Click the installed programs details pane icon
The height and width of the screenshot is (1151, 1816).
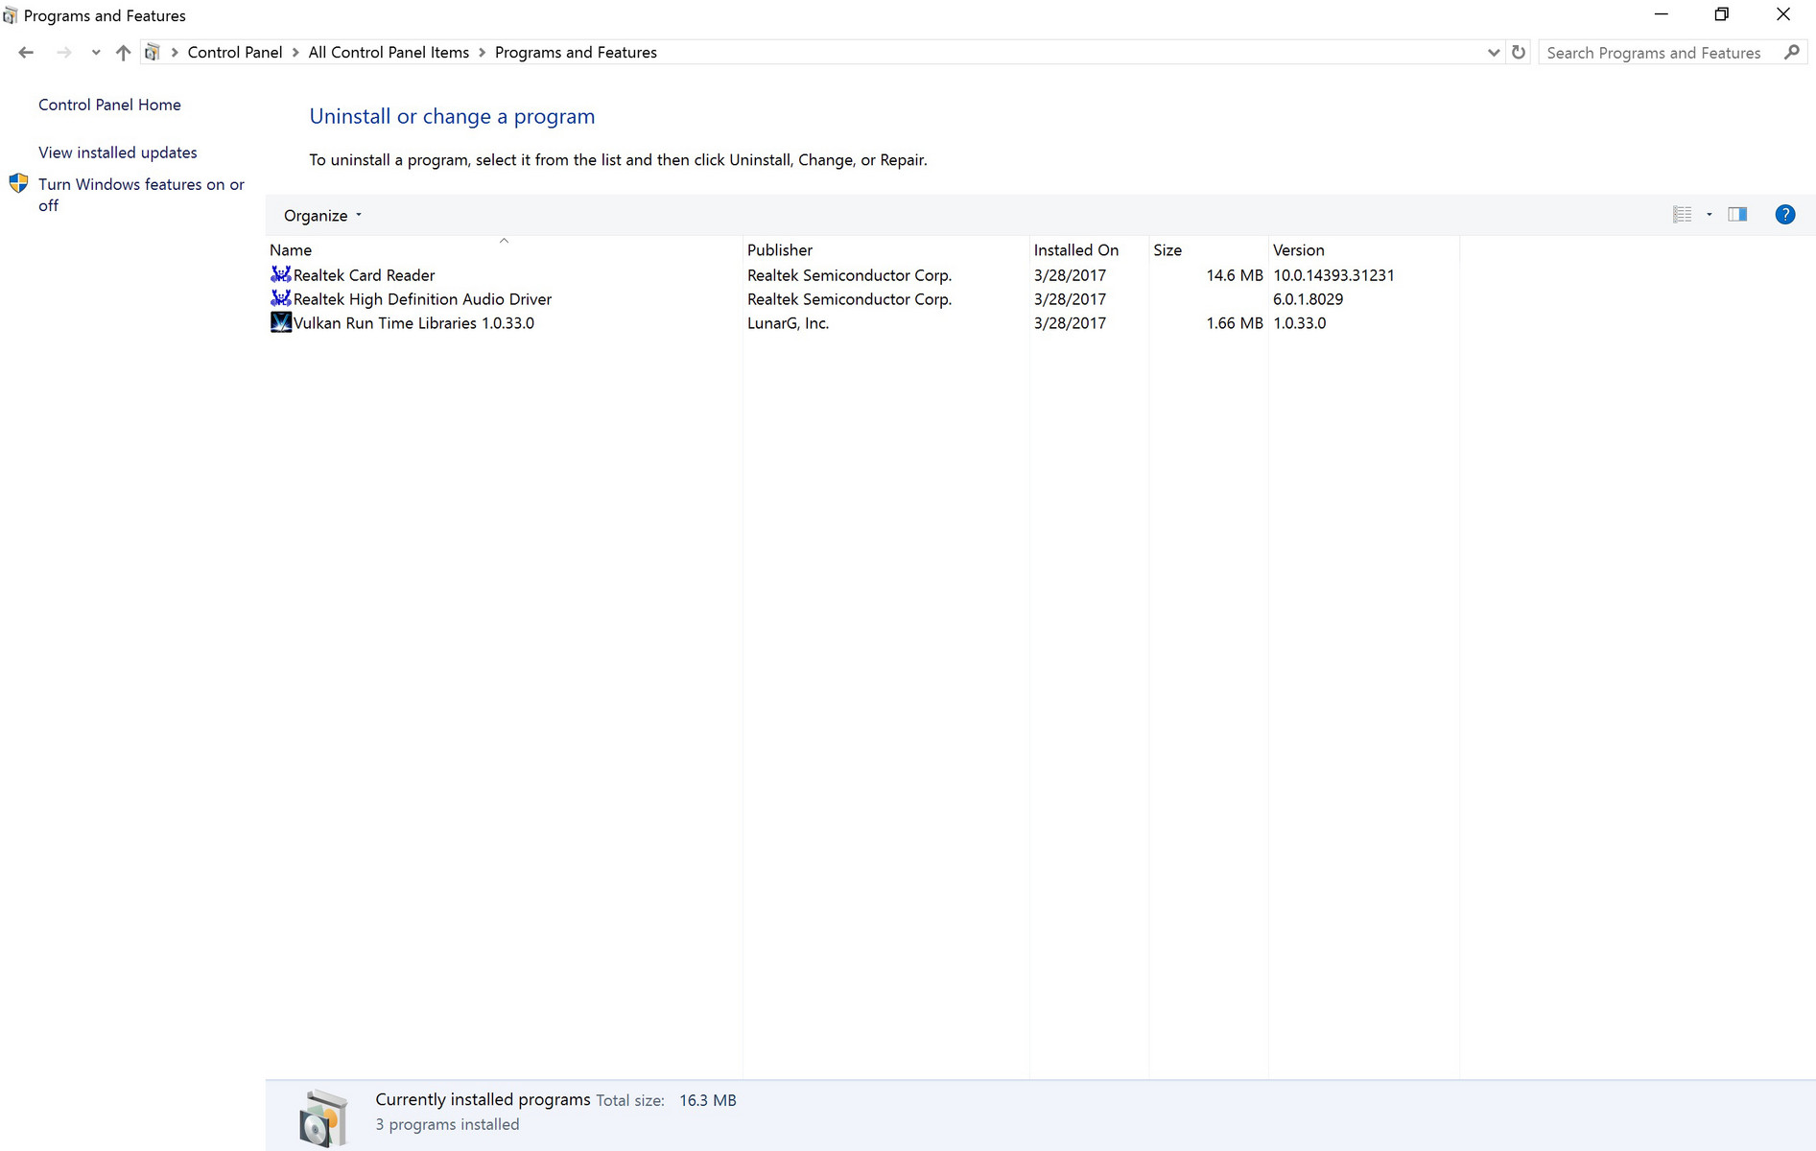click(323, 1117)
